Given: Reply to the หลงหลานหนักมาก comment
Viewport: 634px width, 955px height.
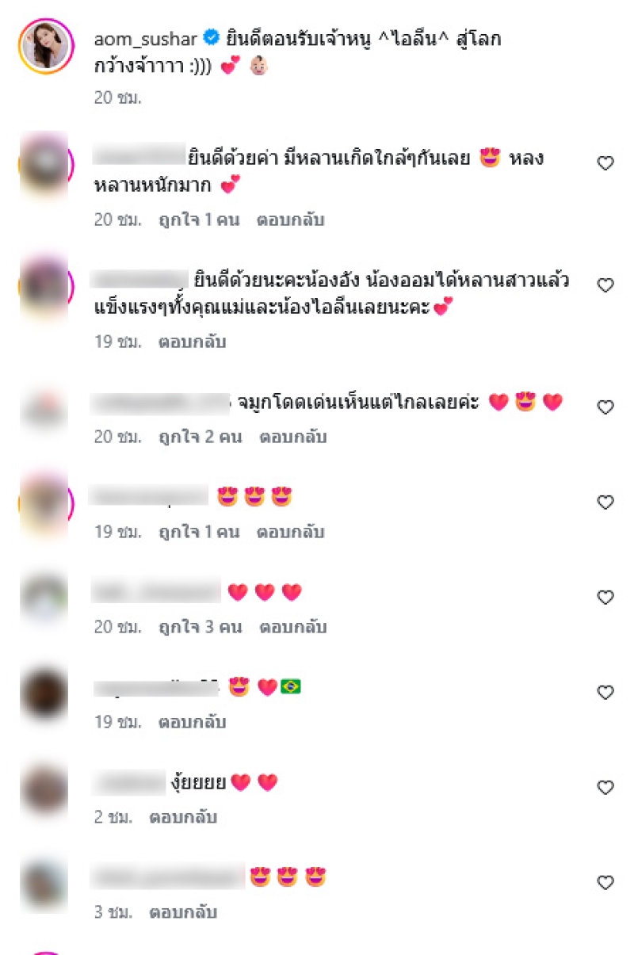Looking at the screenshot, I should tap(290, 220).
